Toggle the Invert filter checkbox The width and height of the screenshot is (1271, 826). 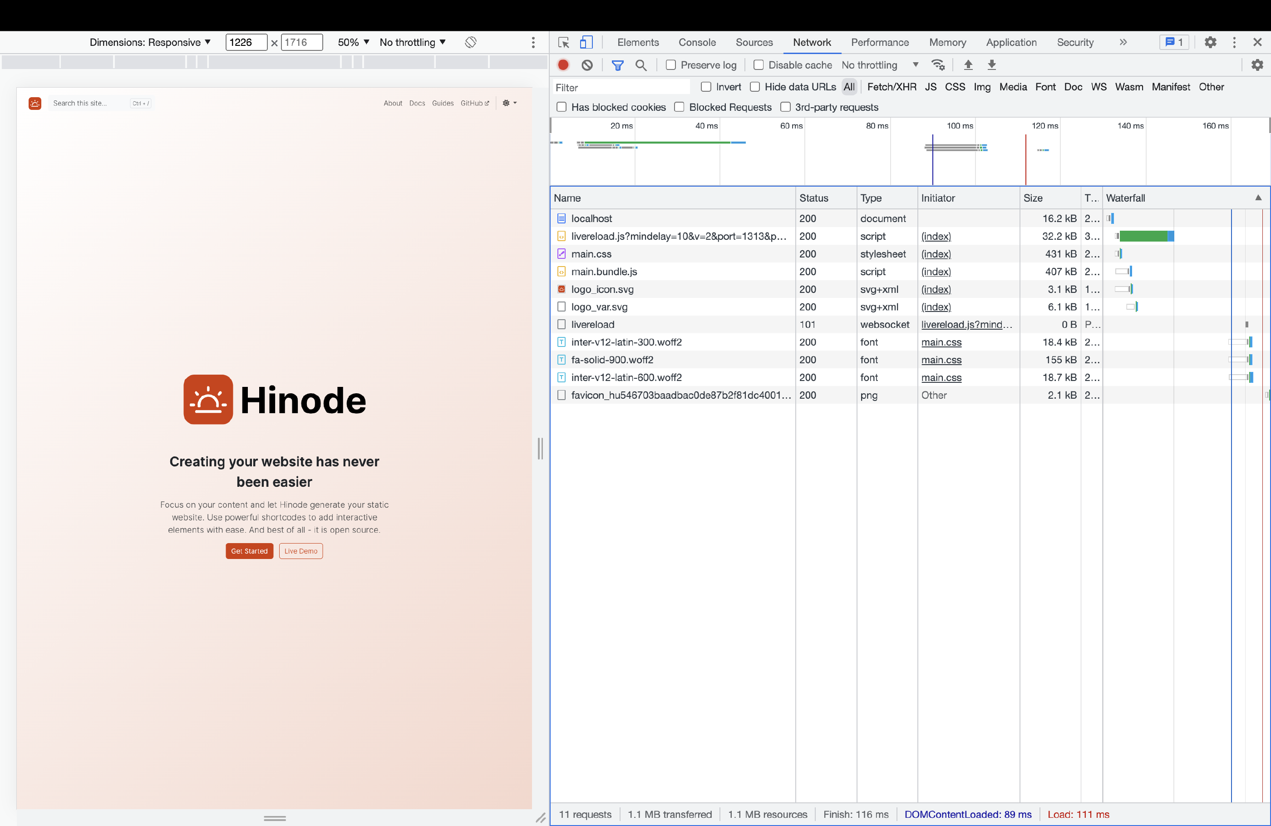[706, 87]
